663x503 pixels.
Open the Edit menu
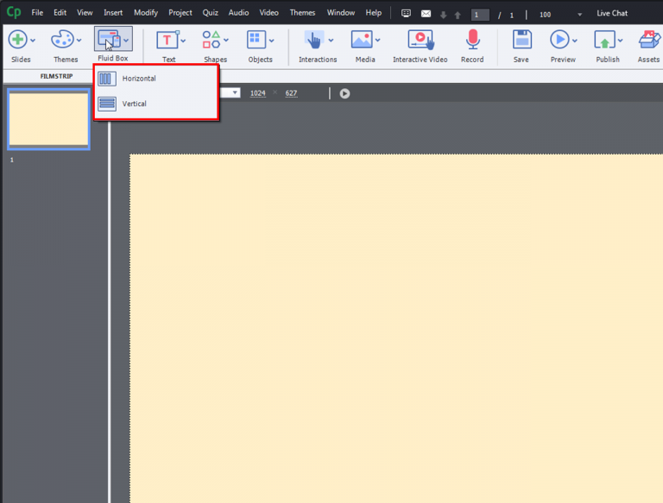[x=60, y=13]
